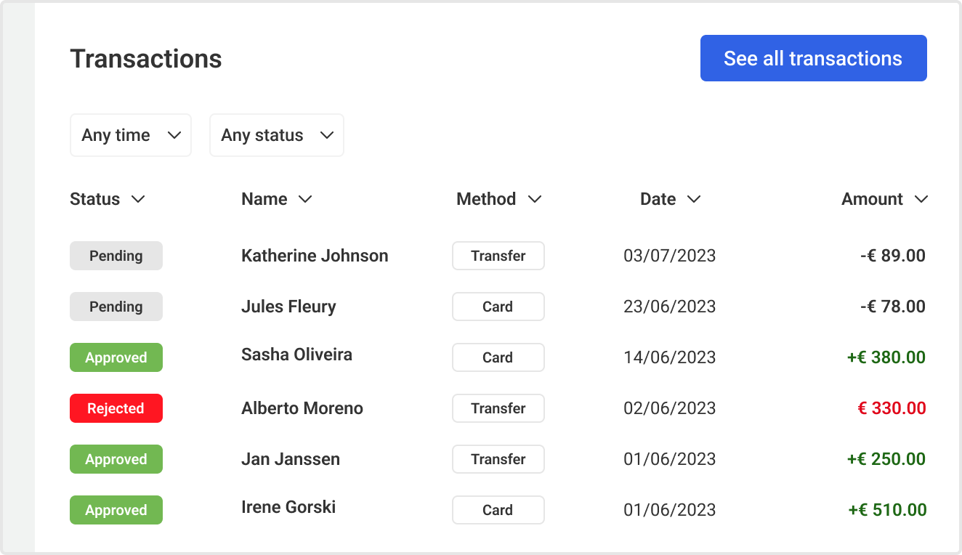Click the +€ 510.00 amount
This screenshot has width=962, height=555.
pos(887,510)
